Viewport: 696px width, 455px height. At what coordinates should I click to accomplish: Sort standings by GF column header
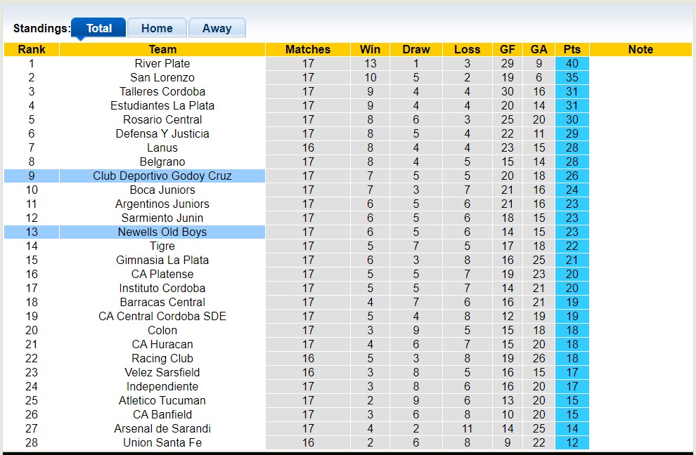pos(508,49)
